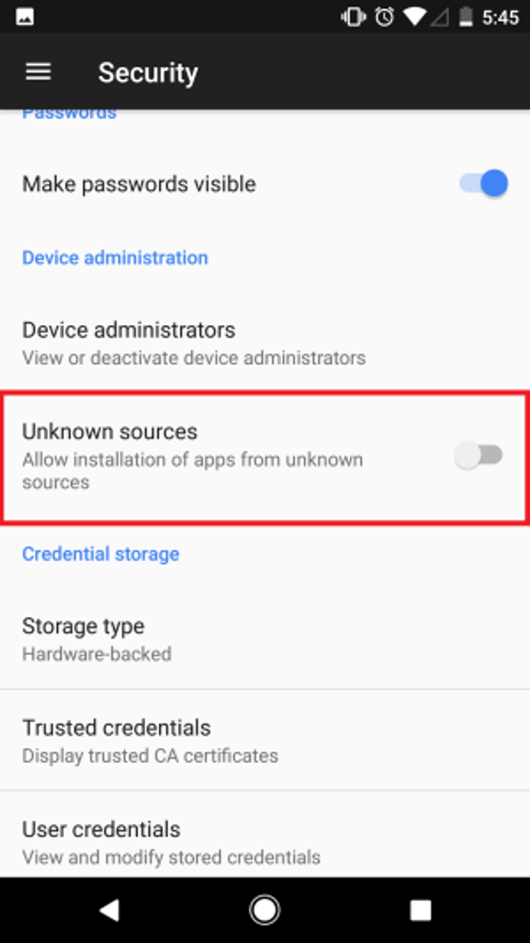
Task: Enable the Unknown sources switch
Action: (x=479, y=455)
